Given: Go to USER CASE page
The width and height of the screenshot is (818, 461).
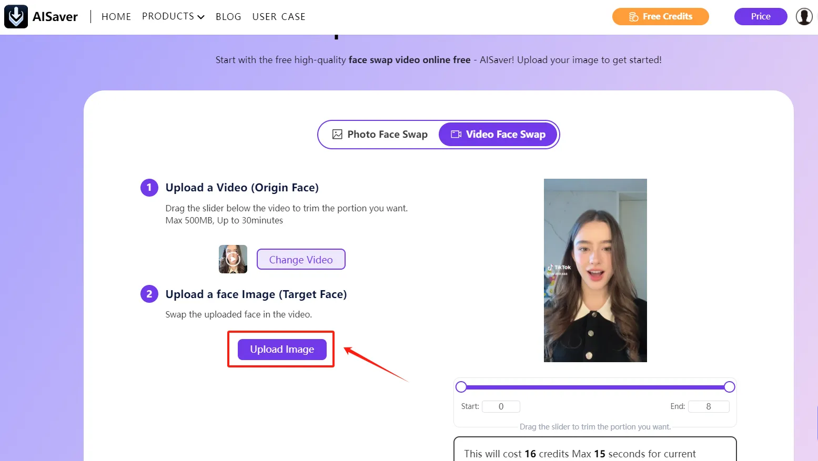Looking at the screenshot, I should [279, 16].
